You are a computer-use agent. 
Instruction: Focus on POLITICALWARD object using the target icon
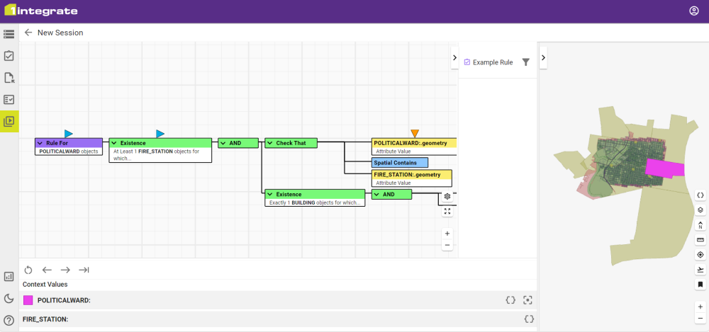[x=527, y=300]
